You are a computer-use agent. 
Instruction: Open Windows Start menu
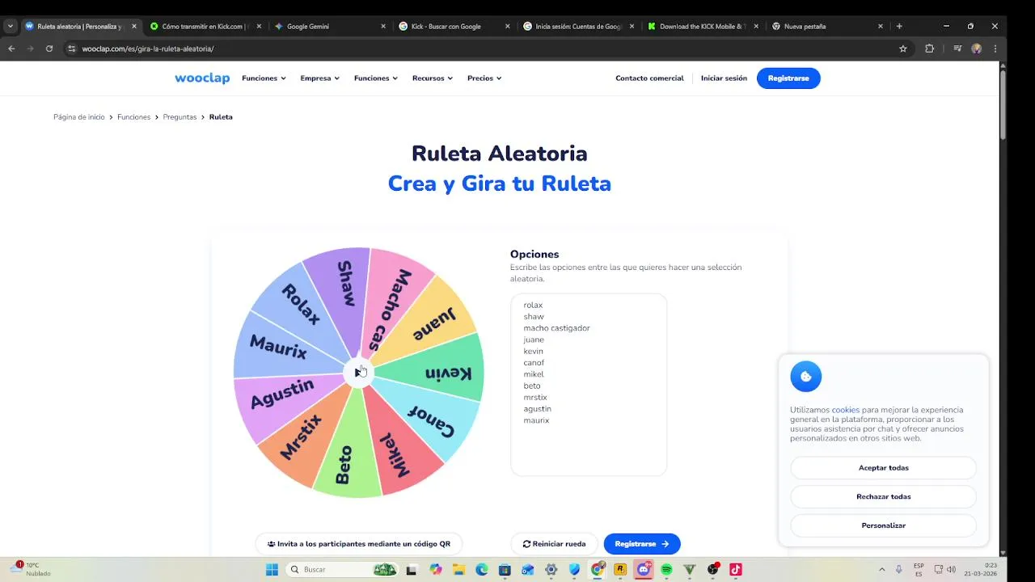272,569
